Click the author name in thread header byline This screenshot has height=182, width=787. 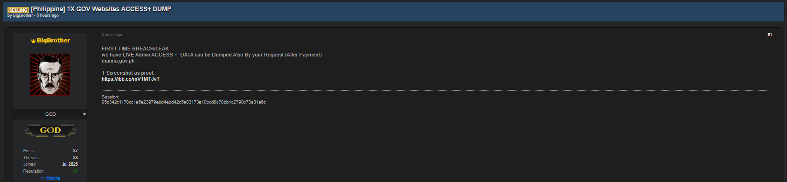click(23, 15)
